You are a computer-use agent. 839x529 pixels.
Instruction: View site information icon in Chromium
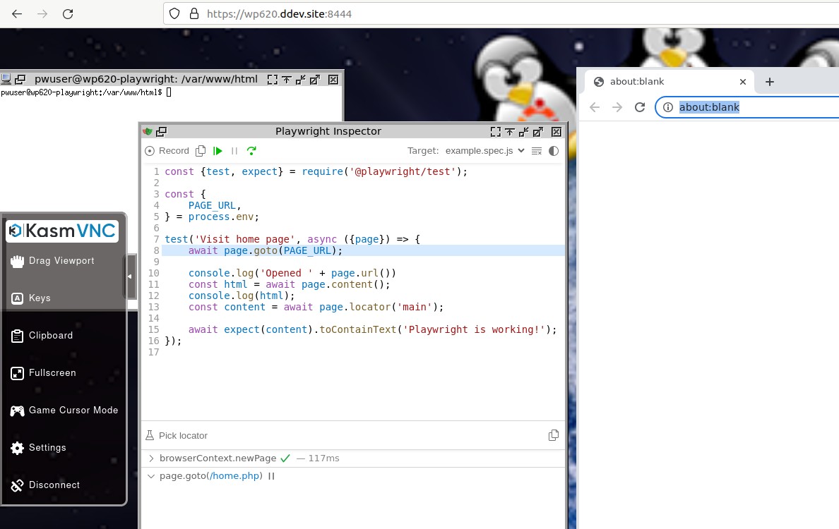[668, 107]
